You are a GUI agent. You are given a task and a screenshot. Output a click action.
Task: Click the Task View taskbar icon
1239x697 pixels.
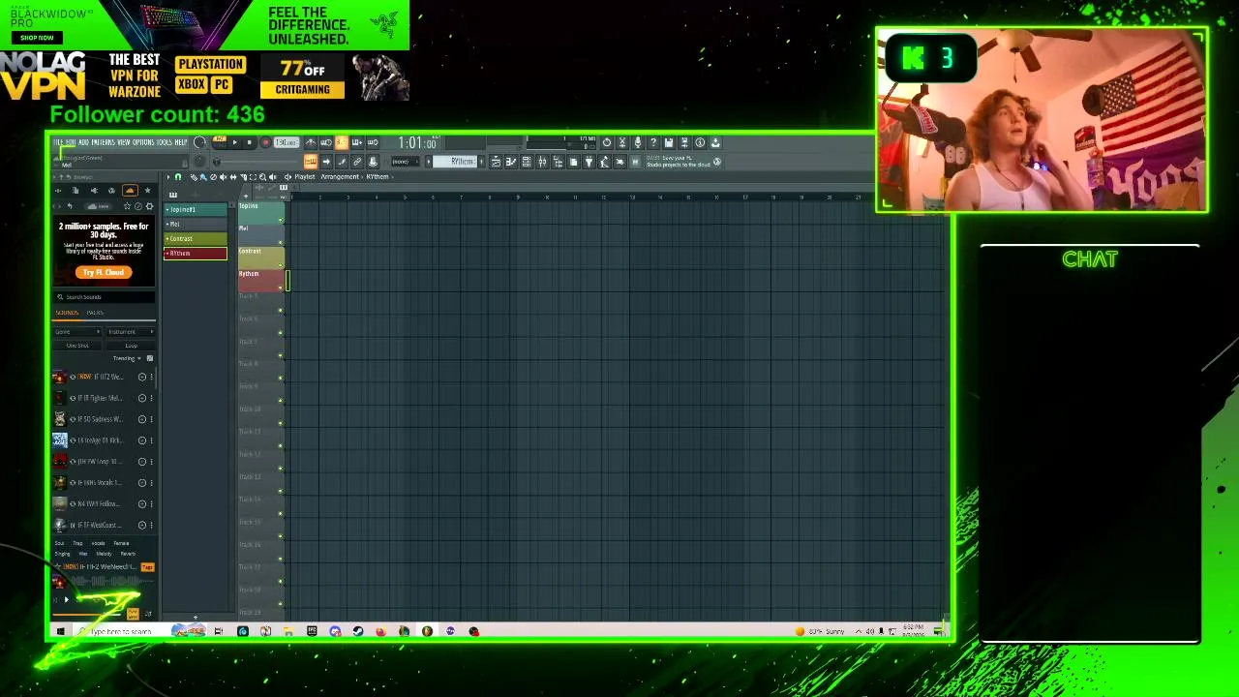click(219, 631)
